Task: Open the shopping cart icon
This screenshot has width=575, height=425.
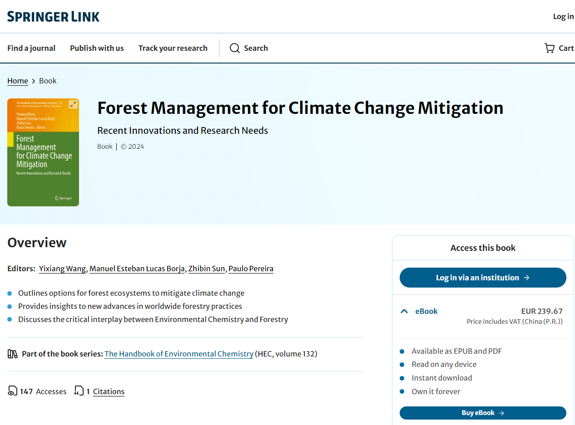Action: [x=549, y=48]
